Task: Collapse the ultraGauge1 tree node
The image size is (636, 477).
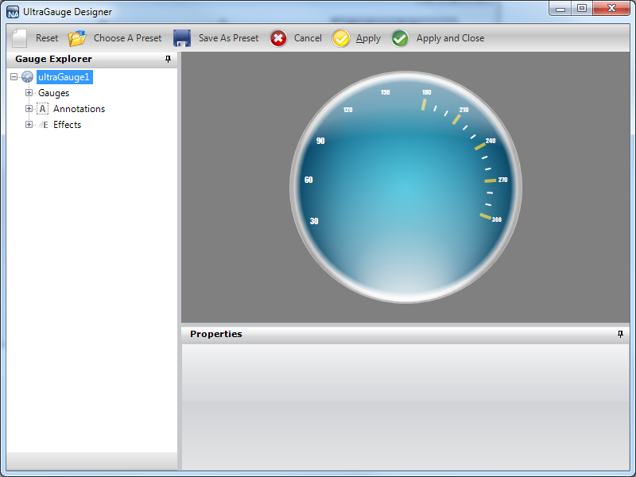Action: pyautogui.click(x=14, y=77)
